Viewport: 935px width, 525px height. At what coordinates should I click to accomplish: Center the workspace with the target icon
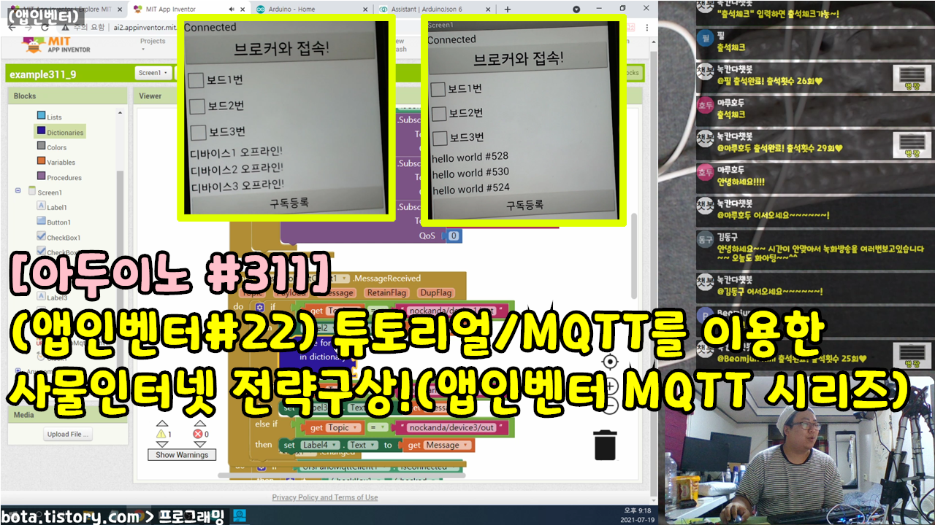[609, 362]
